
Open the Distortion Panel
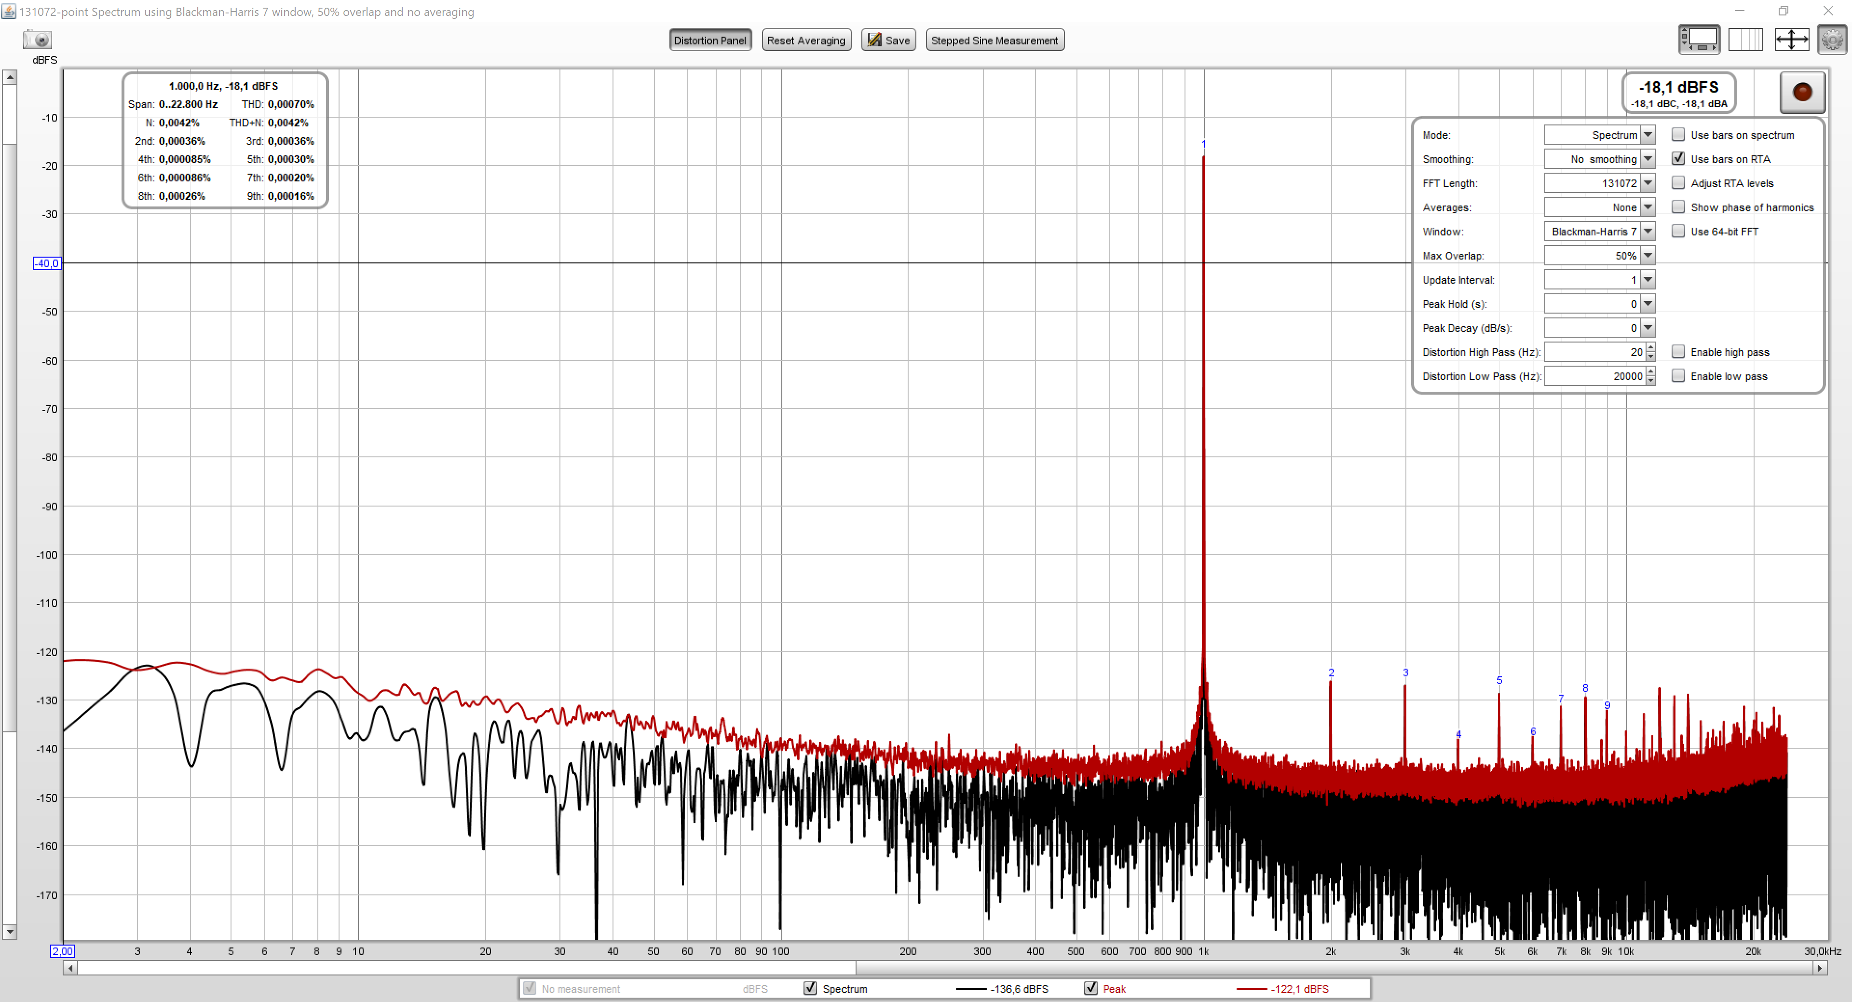coord(709,40)
